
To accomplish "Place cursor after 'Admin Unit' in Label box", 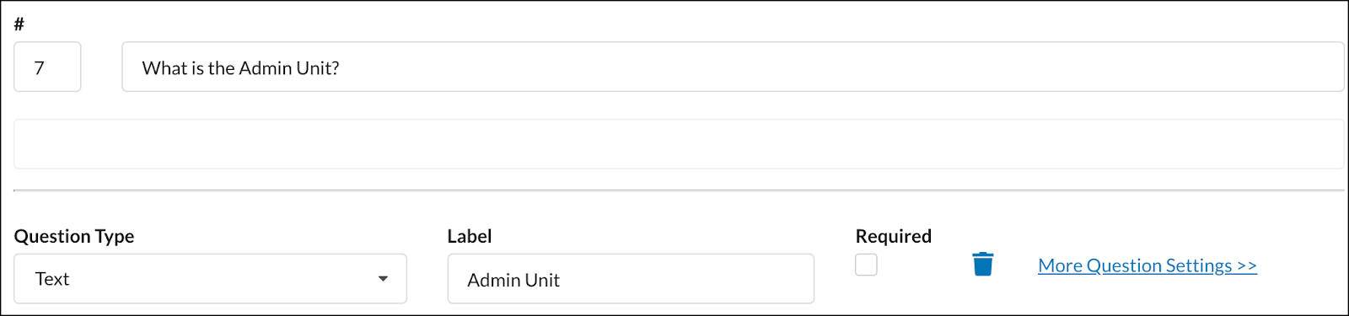I will [x=562, y=280].
